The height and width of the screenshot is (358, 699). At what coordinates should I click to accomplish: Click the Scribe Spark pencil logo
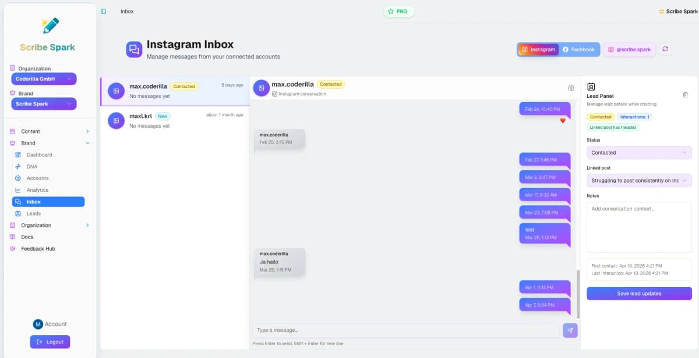tap(50, 24)
